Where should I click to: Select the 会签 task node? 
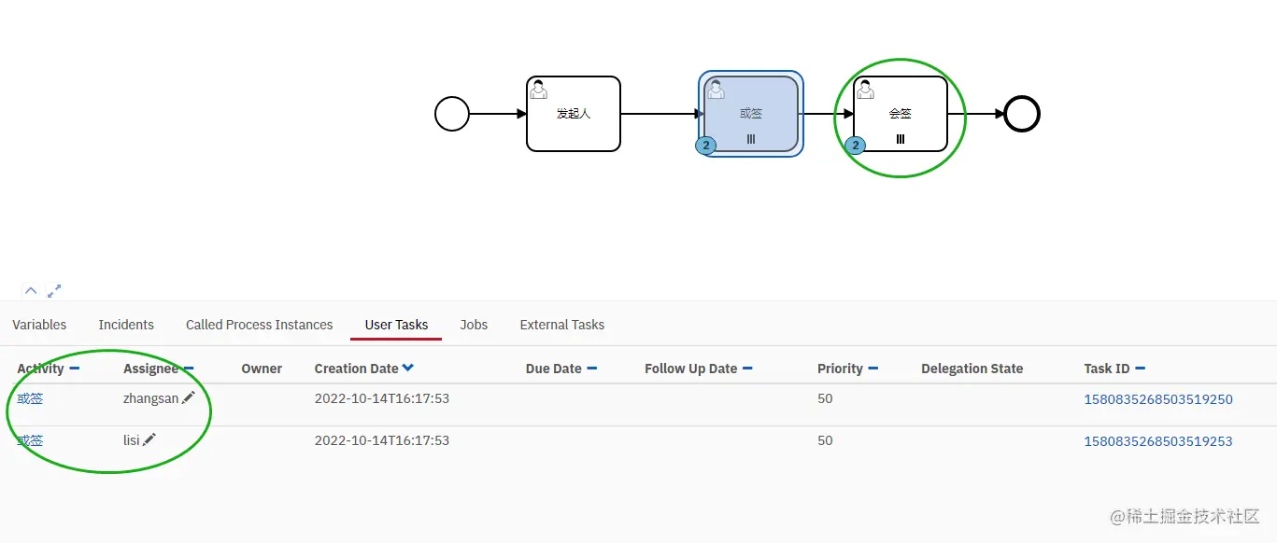tap(901, 114)
